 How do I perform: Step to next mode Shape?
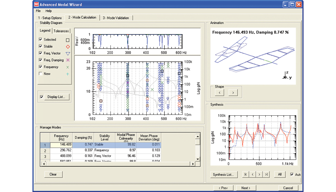click(233, 92)
